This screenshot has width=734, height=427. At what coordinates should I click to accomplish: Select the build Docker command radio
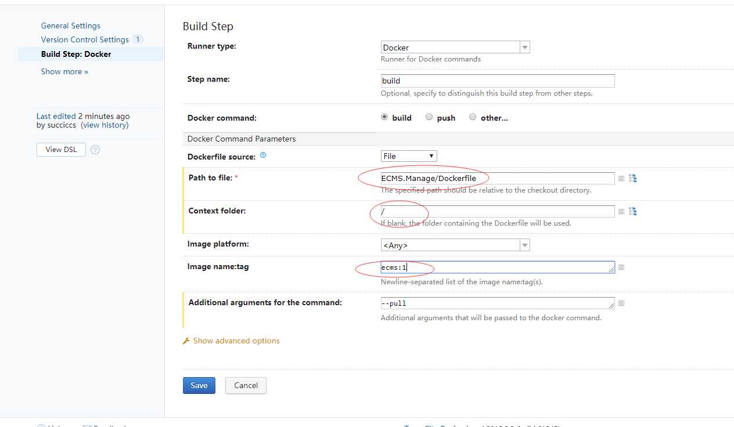pyautogui.click(x=384, y=117)
